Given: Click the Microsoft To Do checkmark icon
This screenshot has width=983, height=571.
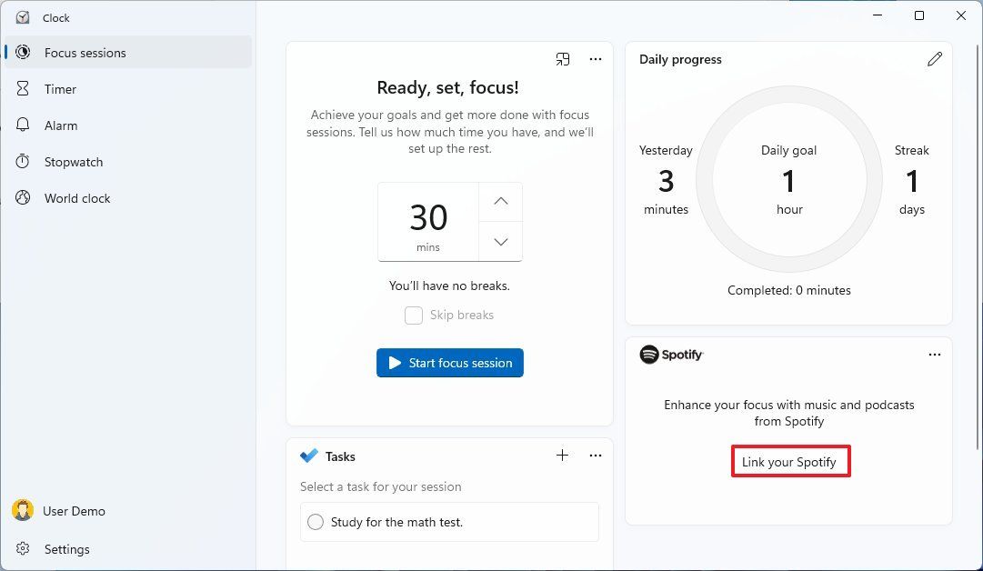Looking at the screenshot, I should 309,456.
